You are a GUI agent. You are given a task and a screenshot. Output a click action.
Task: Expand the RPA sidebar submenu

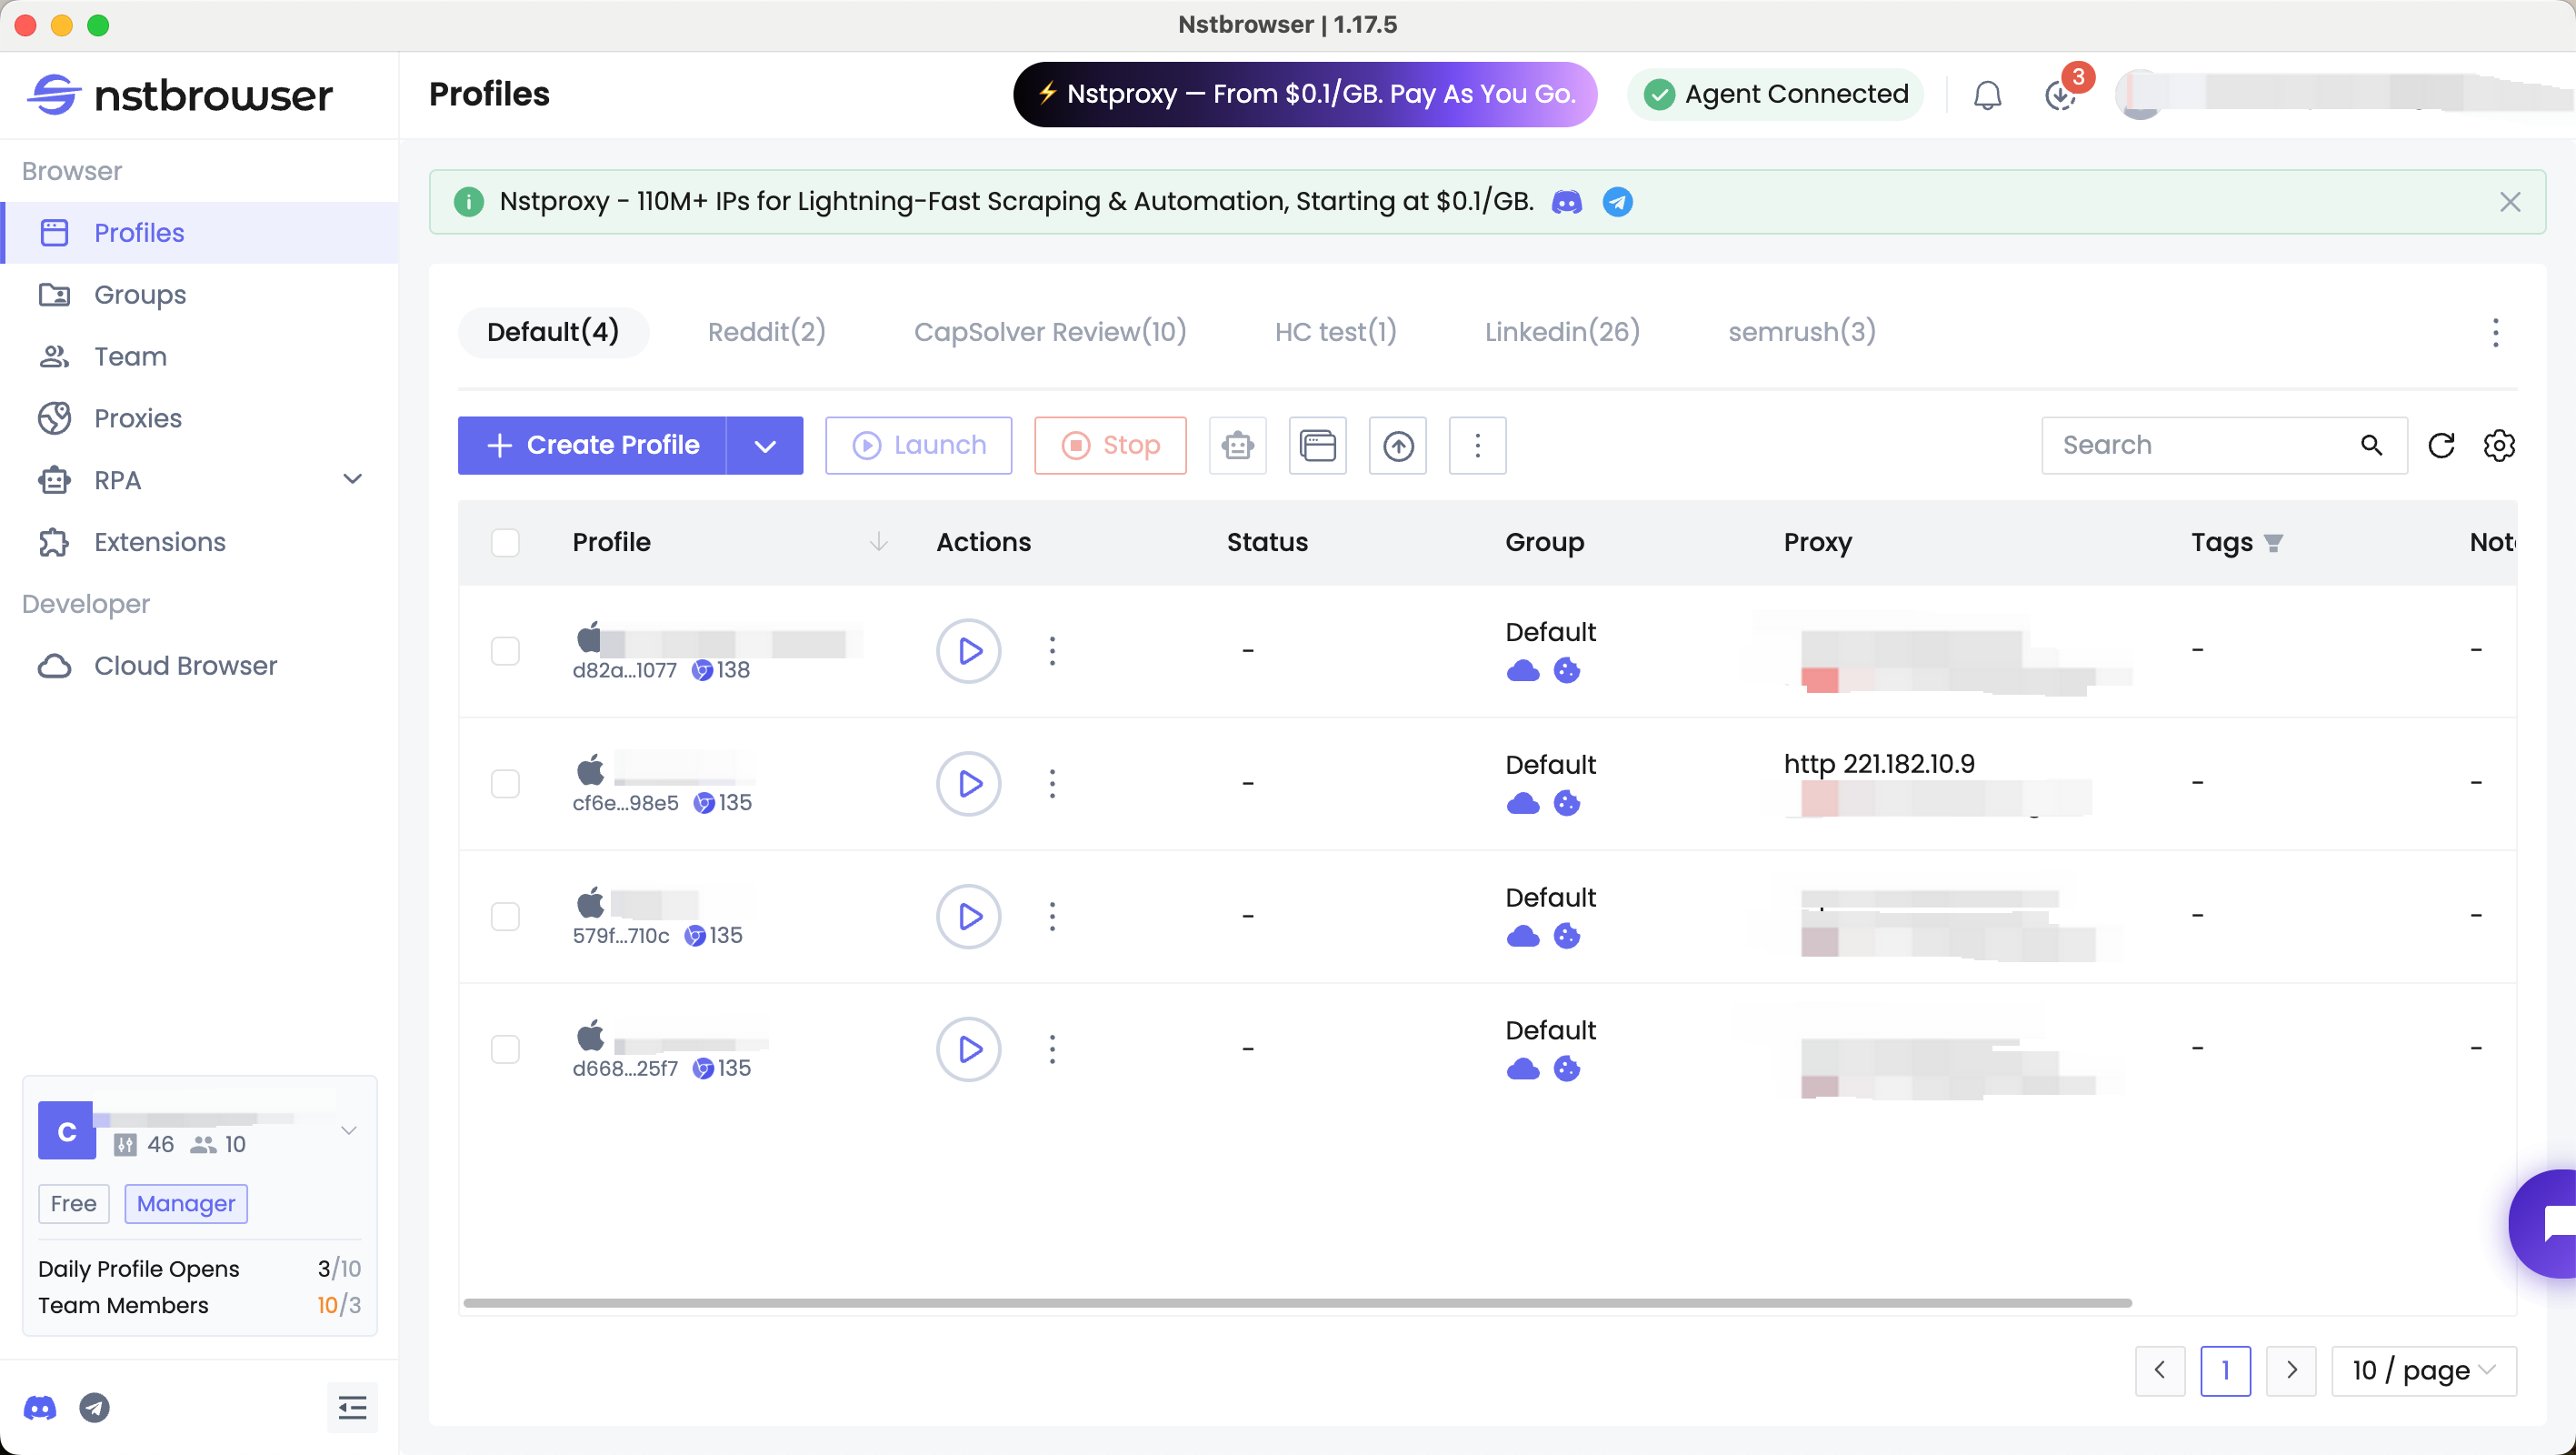point(352,479)
